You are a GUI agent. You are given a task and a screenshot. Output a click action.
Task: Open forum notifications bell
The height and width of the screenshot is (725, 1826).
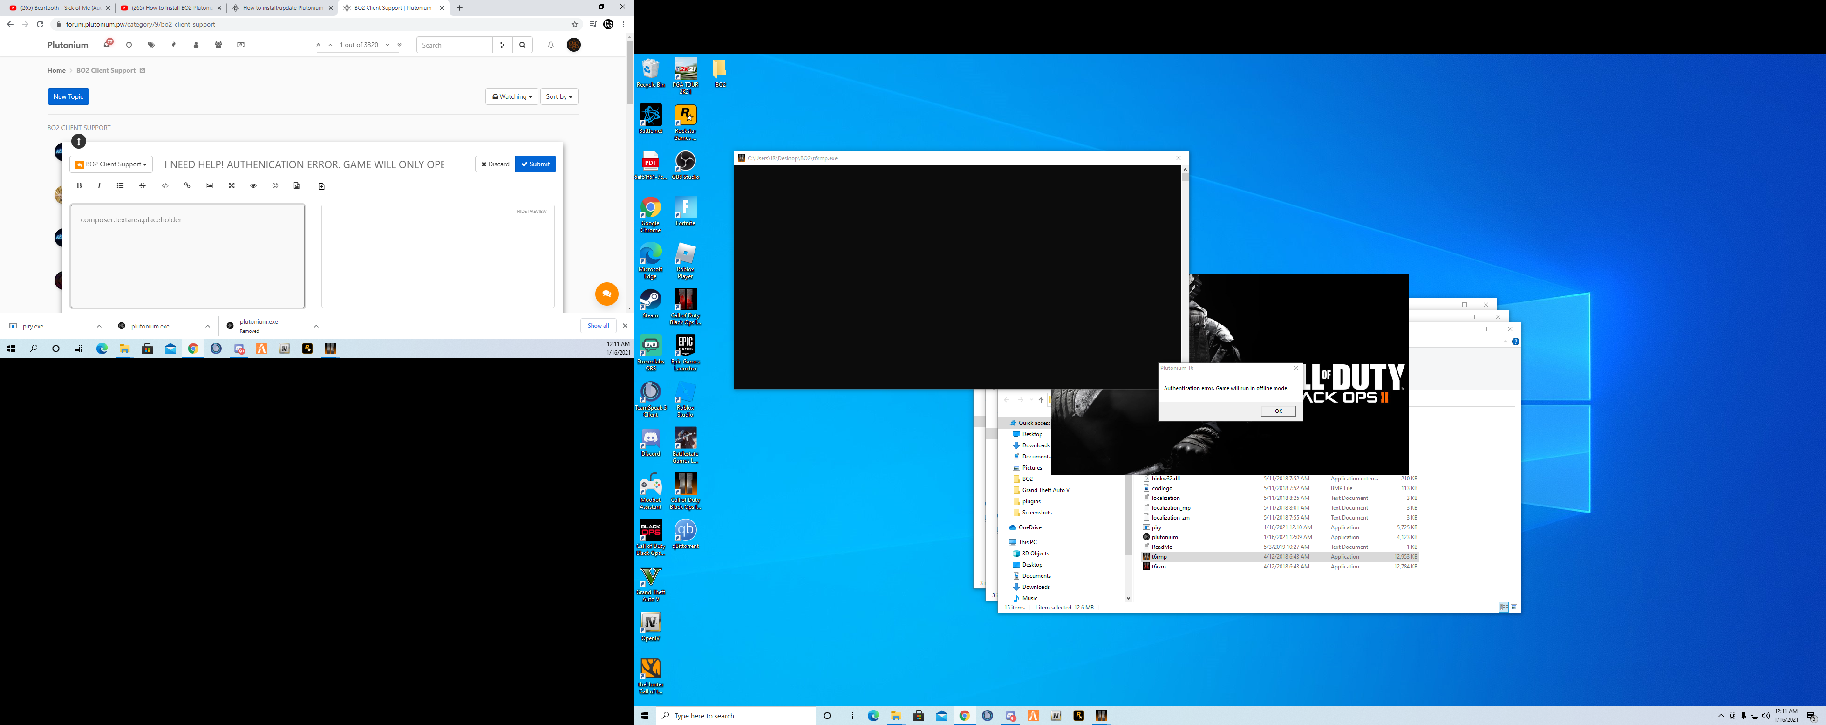551,45
